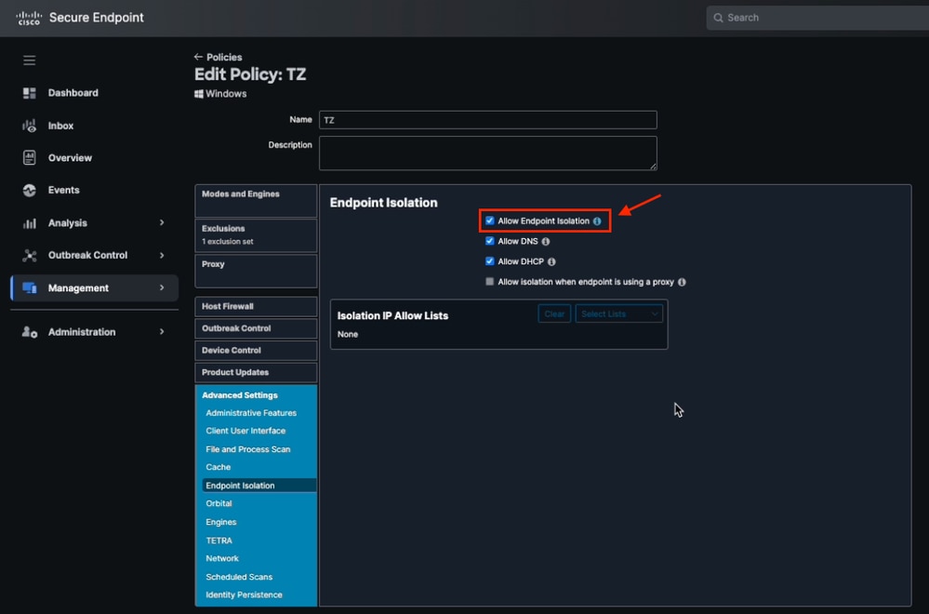Image resolution: width=929 pixels, height=614 pixels.
Task: Open Identity Persistence settings
Action: click(244, 594)
